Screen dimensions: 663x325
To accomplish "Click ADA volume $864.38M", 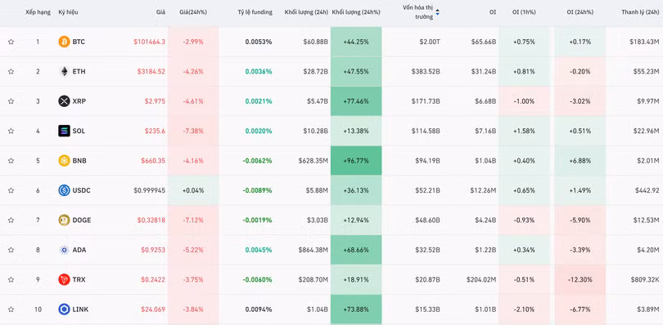I will (313, 250).
